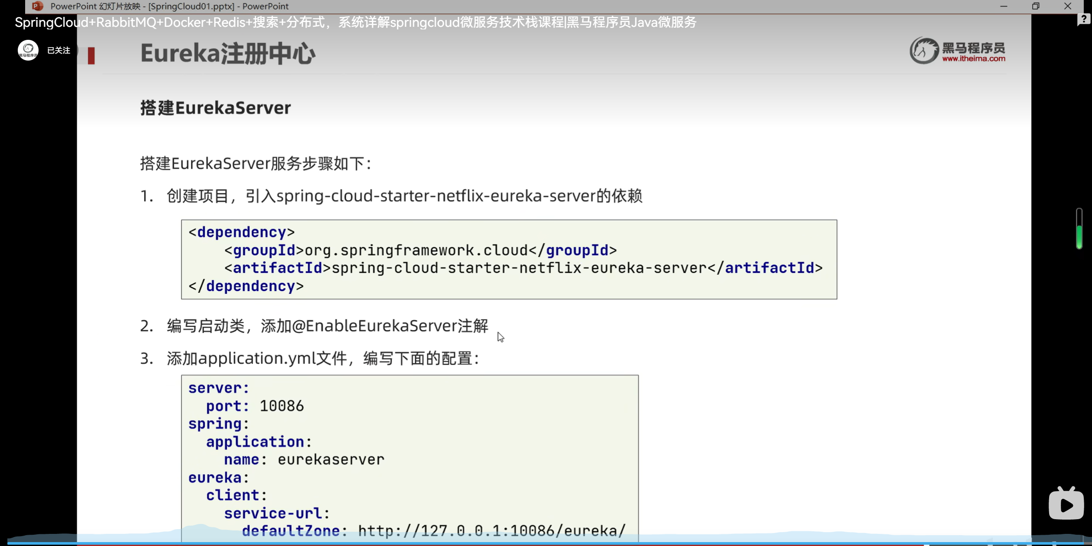Click the video title text overlay

point(355,22)
